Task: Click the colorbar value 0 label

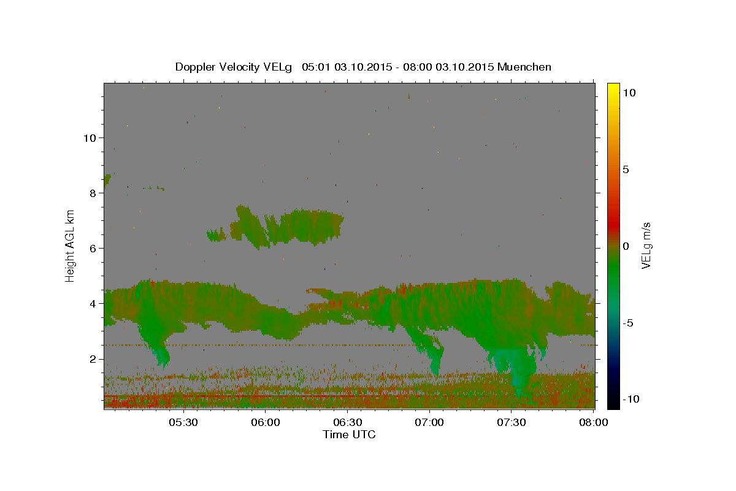Action: point(626,246)
